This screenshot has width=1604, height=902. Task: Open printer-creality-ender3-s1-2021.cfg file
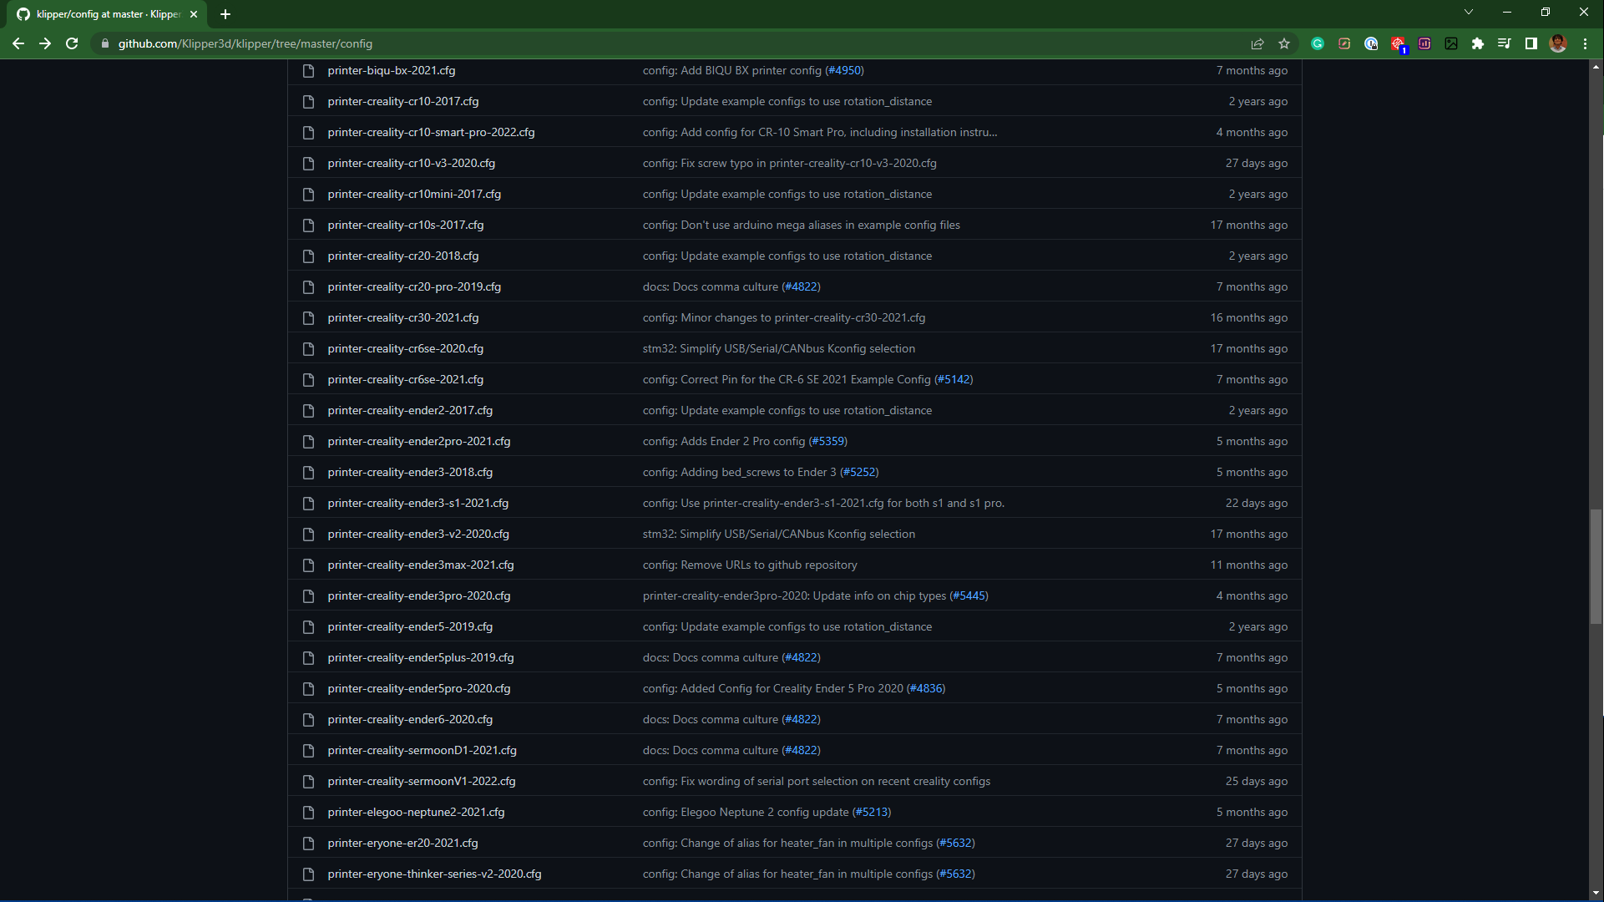pyautogui.click(x=417, y=503)
